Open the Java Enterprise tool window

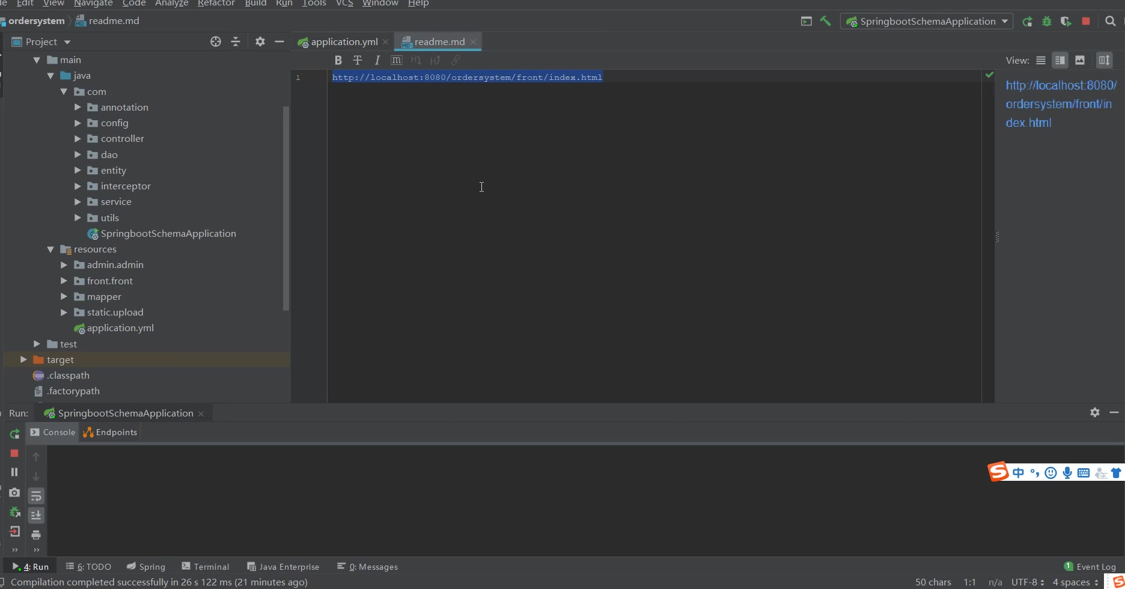(x=283, y=567)
